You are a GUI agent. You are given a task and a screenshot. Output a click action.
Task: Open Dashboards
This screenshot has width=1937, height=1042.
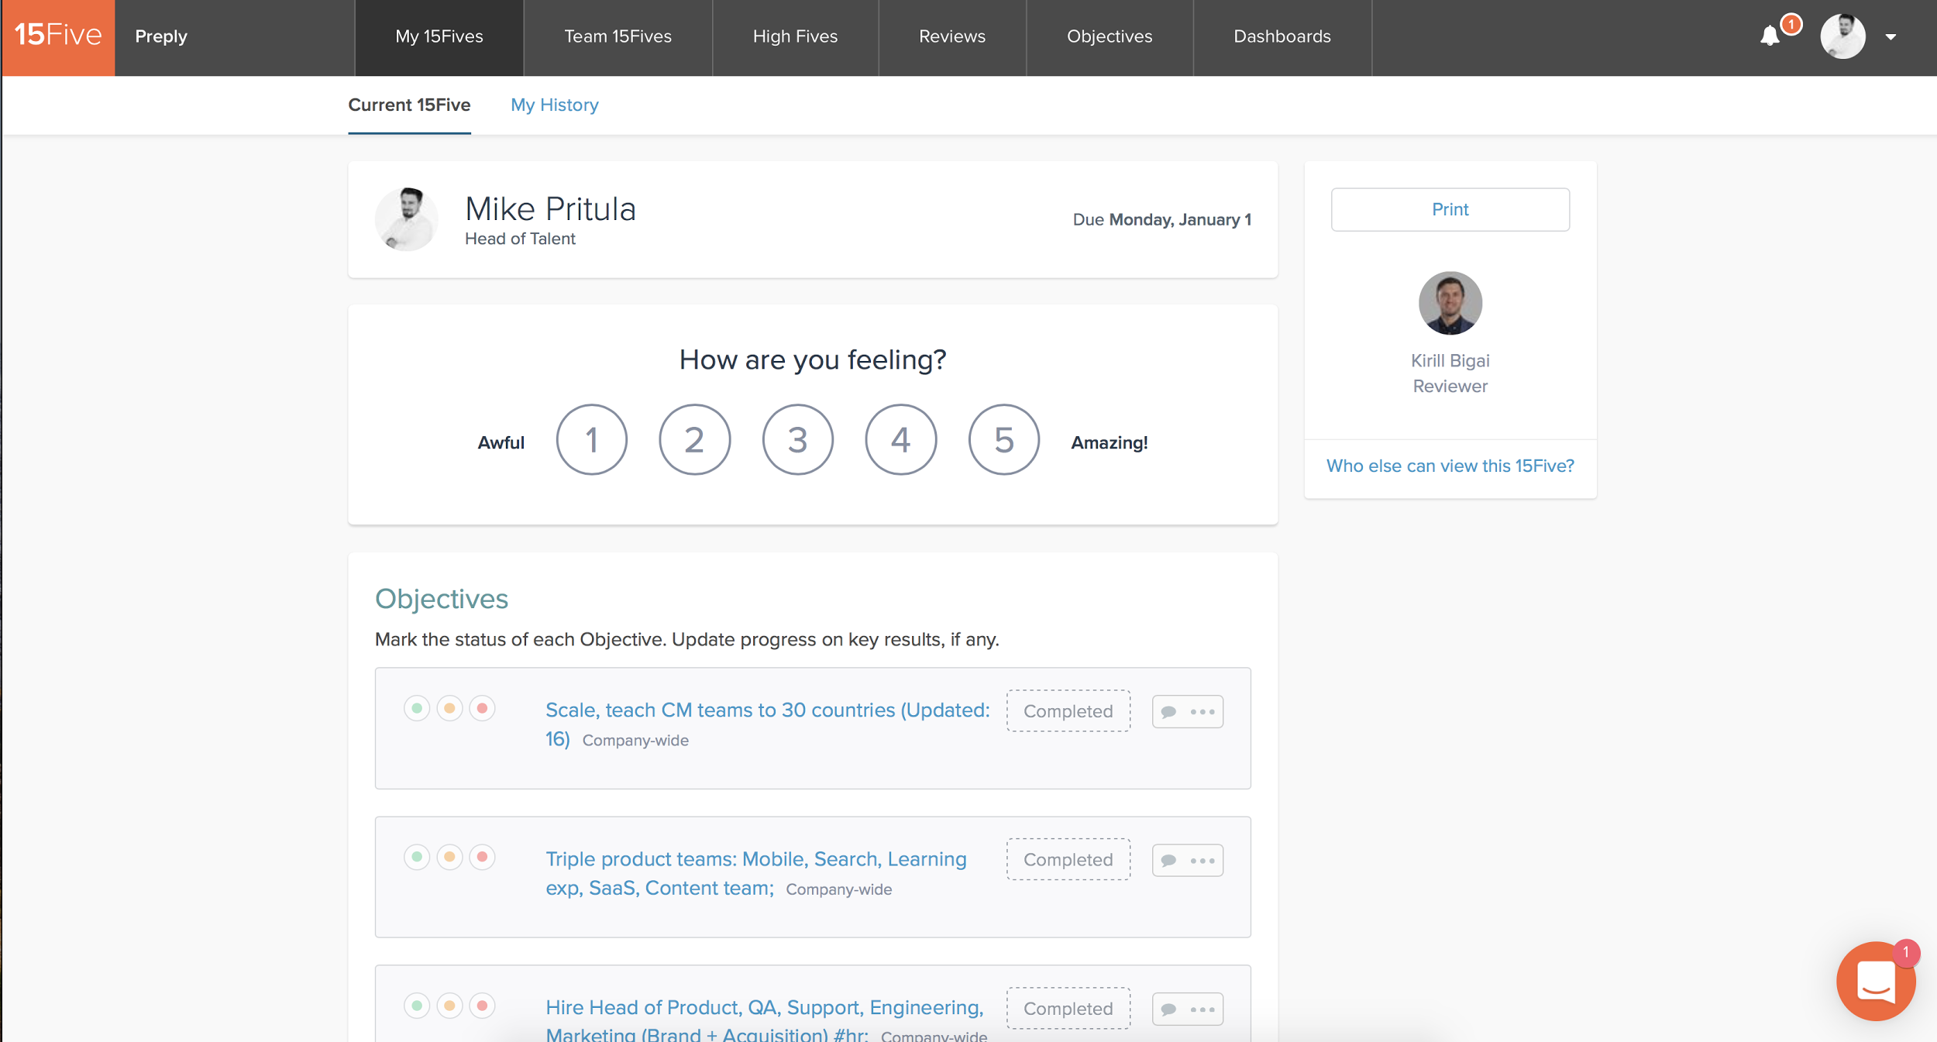[1282, 36]
